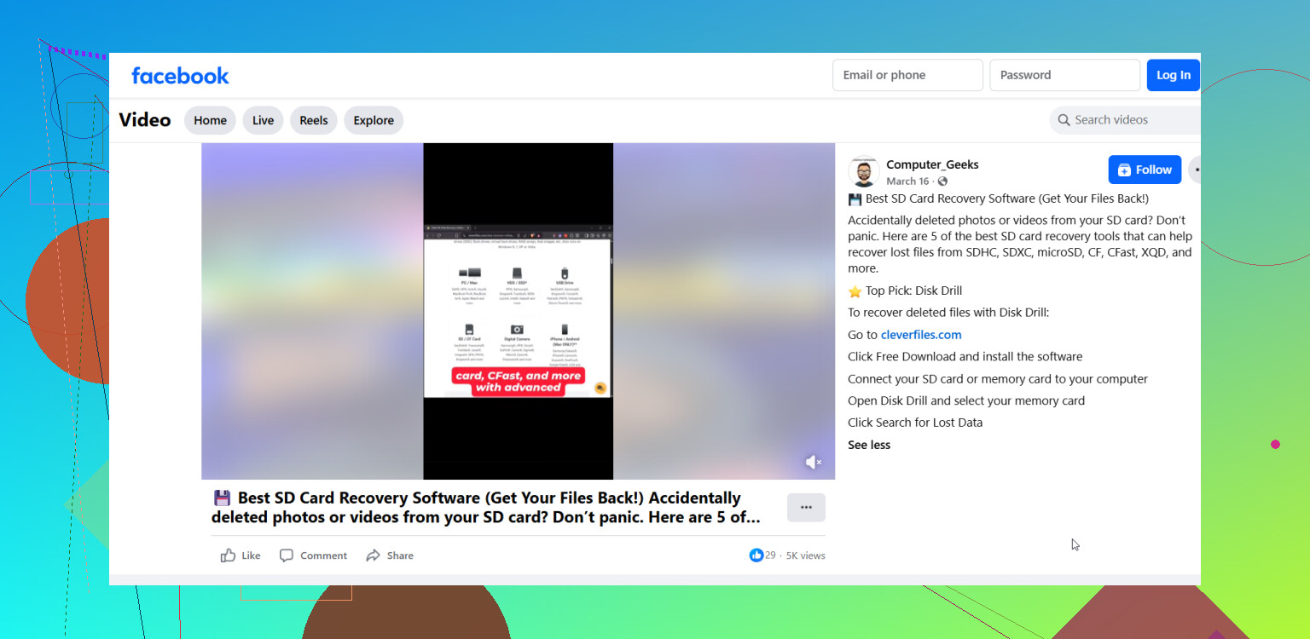1310x639 pixels.
Task: Open the Computer_Geeks profile avatar
Action: [x=863, y=171]
